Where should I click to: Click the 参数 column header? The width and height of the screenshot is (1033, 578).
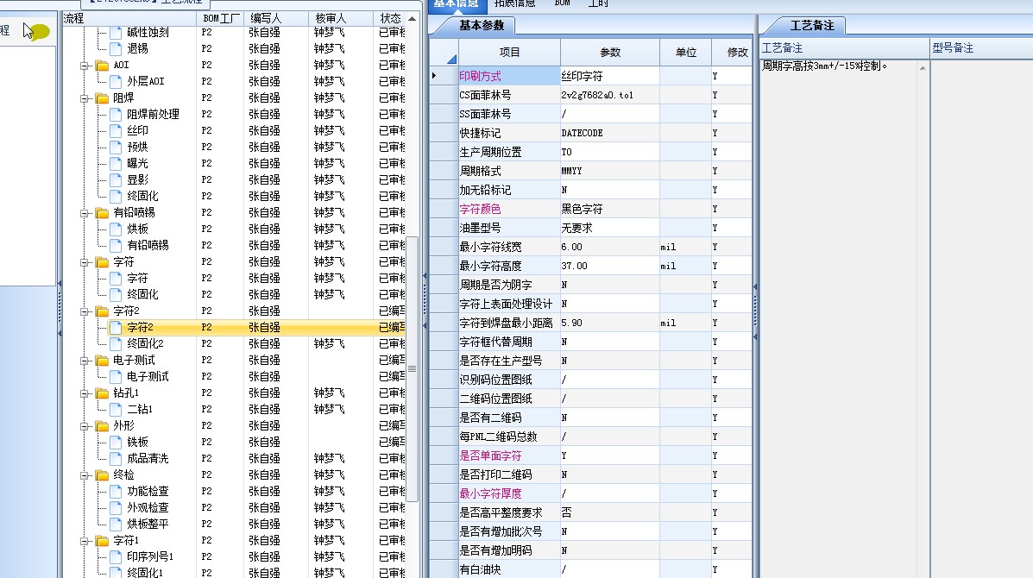pyautogui.click(x=610, y=52)
